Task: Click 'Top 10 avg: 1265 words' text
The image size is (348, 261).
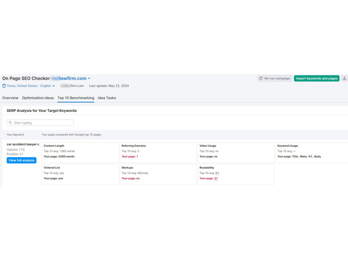Action: coord(59,151)
